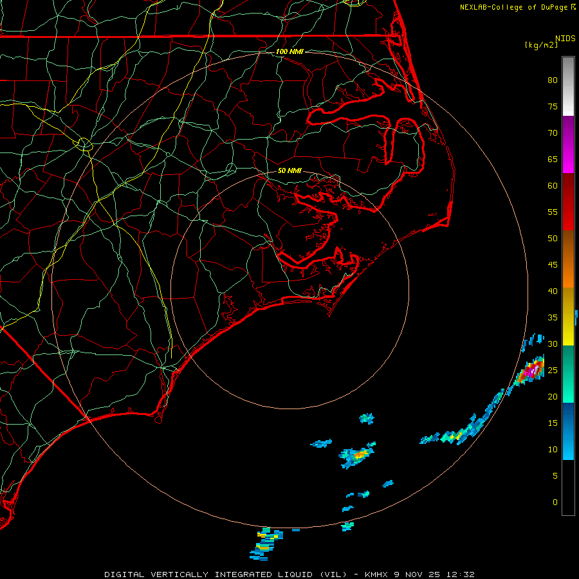Click the 100 NMI range ring label
The image size is (579, 579).
pos(289,51)
